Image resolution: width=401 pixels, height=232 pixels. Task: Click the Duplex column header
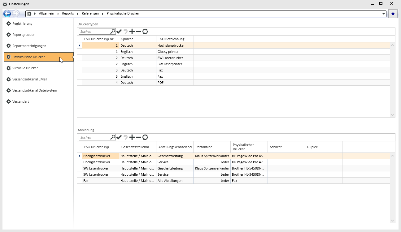pyautogui.click(x=324, y=147)
